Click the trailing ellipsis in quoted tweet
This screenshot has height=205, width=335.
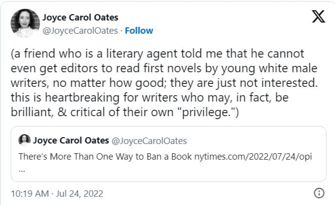tap(22, 171)
